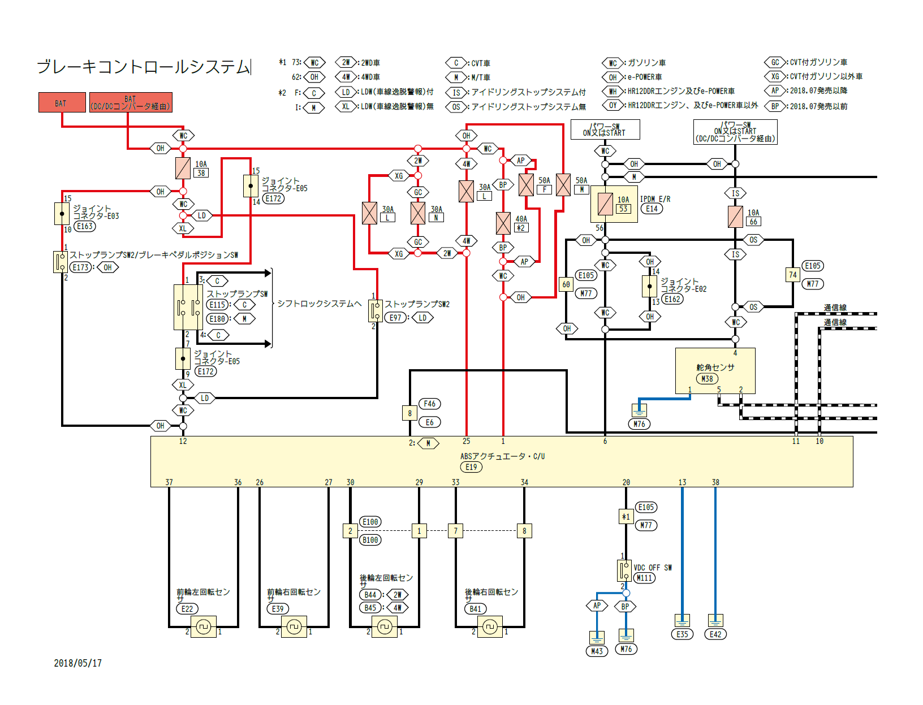Click the ブレーキコントロールシステム title text
The height and width of the screenshot is (705, 923).
pos(144,67)
